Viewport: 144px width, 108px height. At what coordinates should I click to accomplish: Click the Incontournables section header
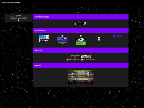pos(81,17)
